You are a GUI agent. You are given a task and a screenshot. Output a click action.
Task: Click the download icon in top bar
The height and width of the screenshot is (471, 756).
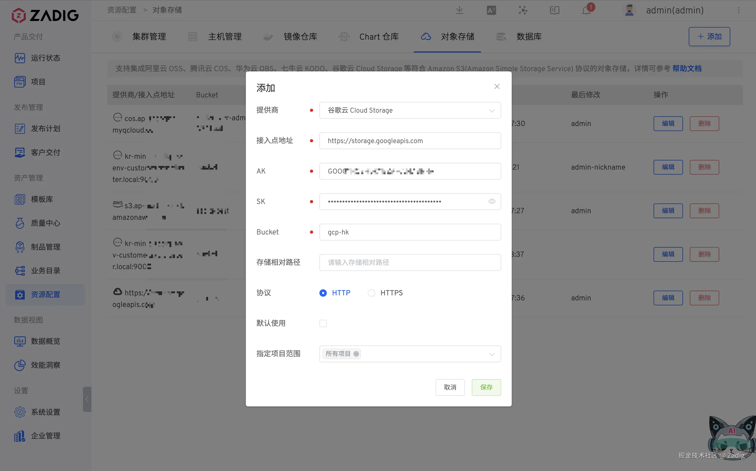[x=459, y=10]
